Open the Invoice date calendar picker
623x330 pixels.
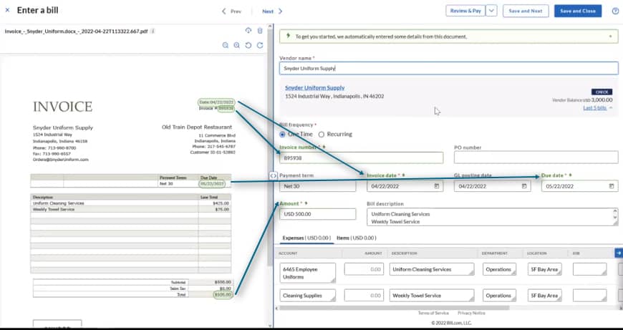[437, 186]
